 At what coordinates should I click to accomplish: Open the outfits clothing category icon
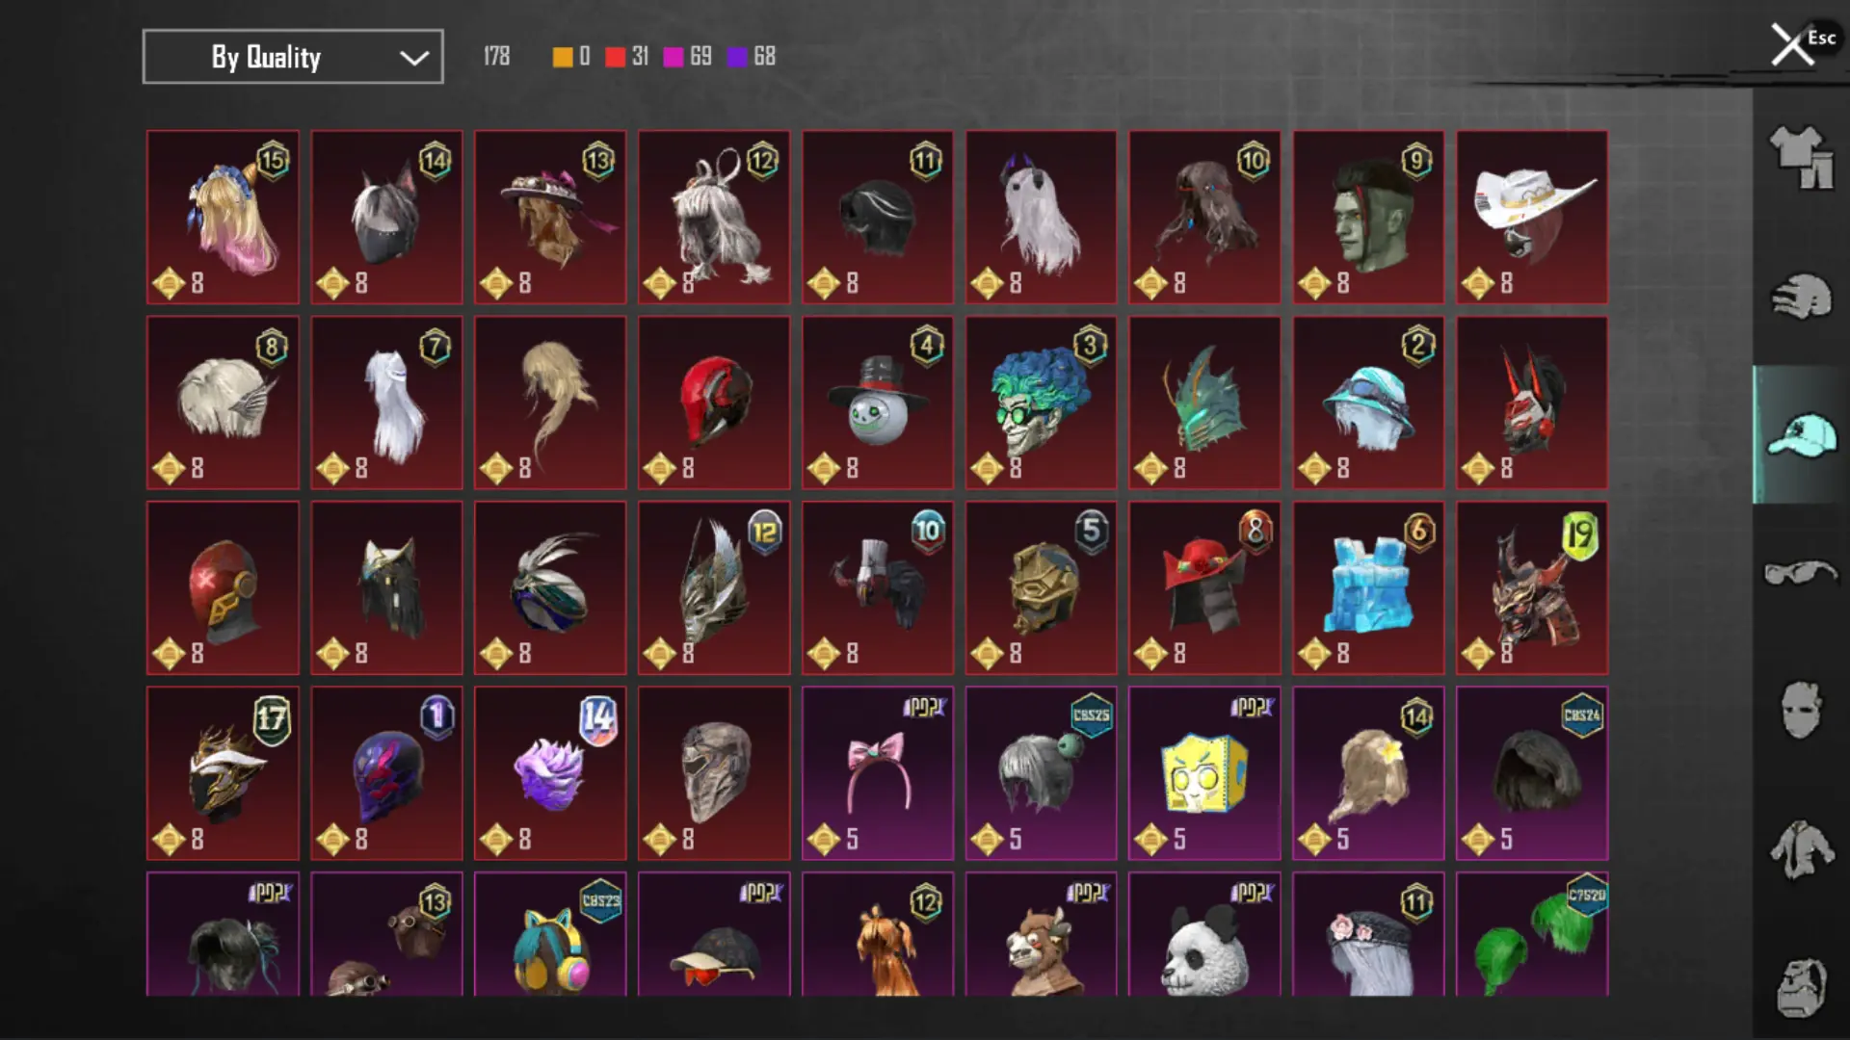click(1801, 157)
